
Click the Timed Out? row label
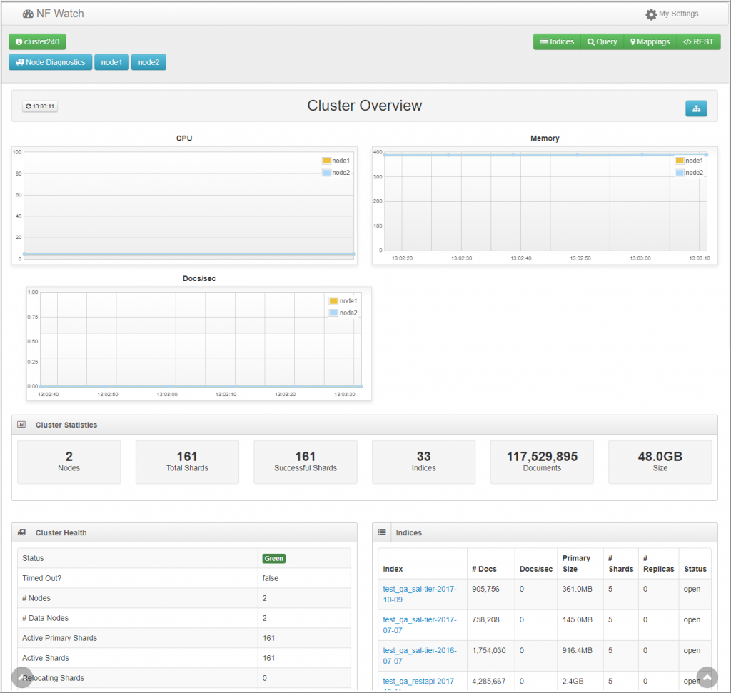click(x=42, y=578)
